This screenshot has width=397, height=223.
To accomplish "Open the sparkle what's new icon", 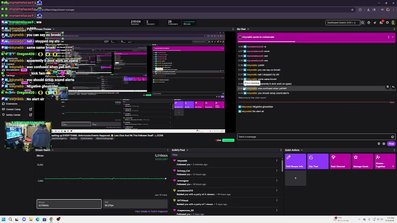I will pos(375,23).
